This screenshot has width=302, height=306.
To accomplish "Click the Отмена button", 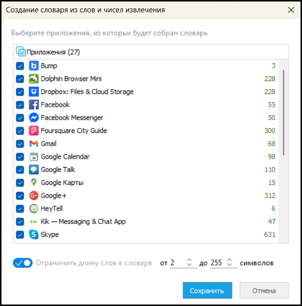I will 264,291.
